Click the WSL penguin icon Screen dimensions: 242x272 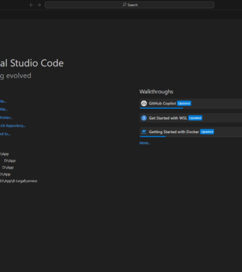[x=144, y=118]
